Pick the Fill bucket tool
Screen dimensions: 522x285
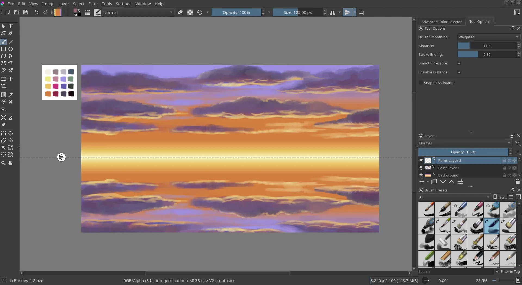[x=4, y=109]
